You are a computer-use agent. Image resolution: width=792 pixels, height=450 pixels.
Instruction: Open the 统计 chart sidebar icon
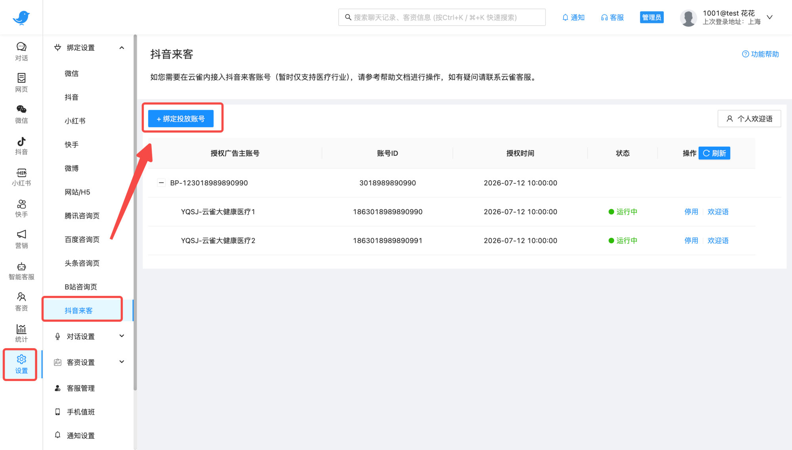point(21,334)
